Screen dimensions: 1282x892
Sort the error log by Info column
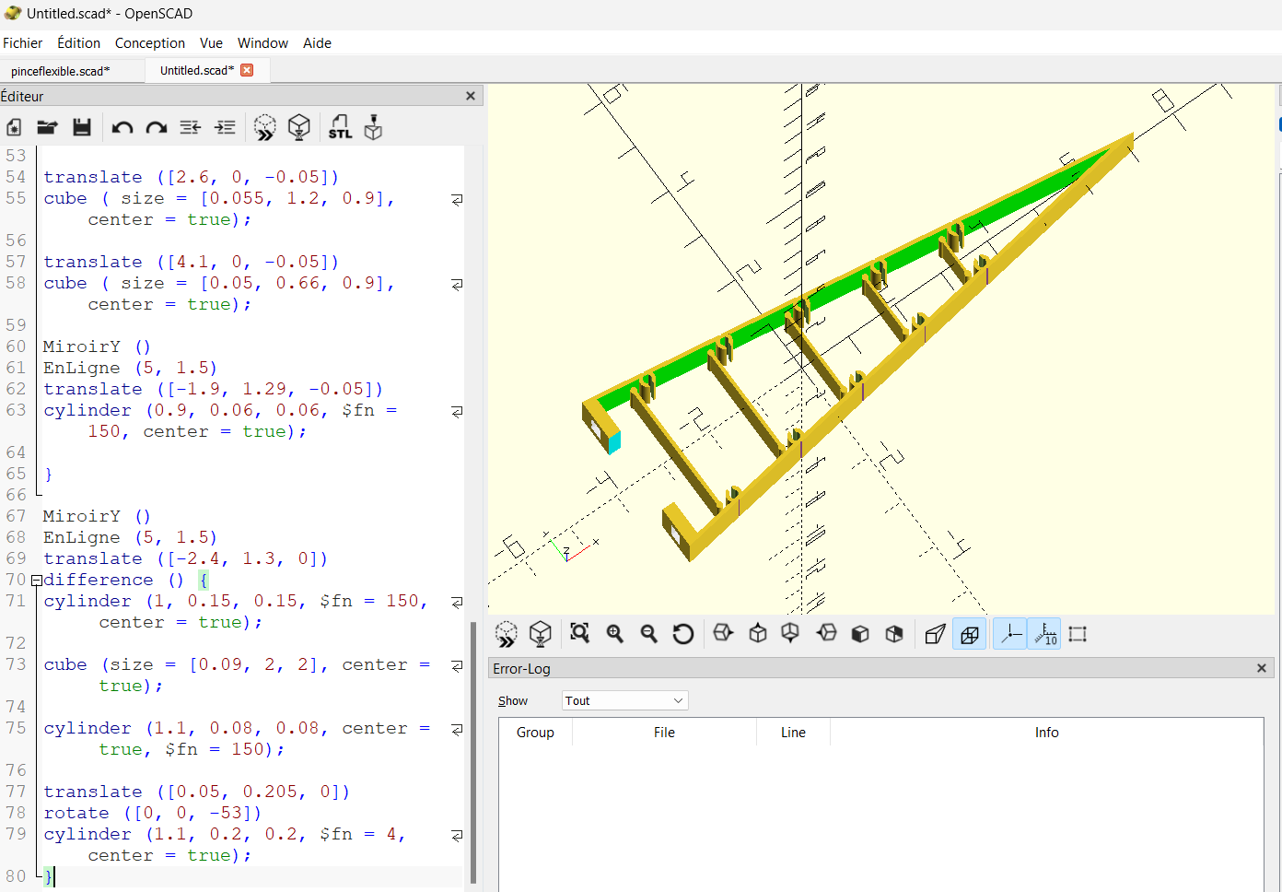1046,733
